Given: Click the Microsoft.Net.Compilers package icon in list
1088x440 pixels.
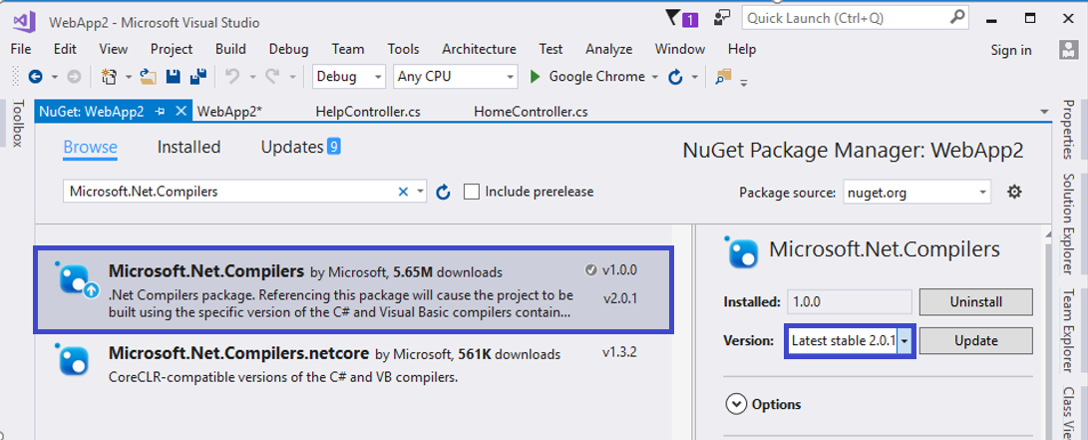Looking at the screenshot, I should 78,281.
